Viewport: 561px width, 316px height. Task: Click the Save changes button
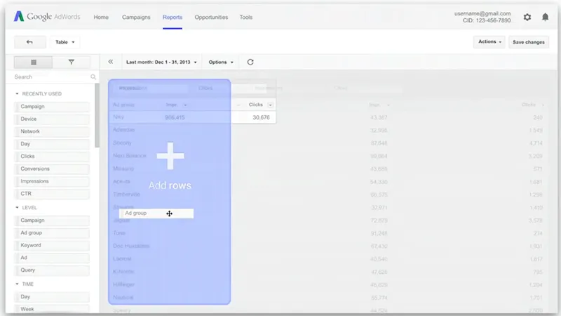click(528, 42)
